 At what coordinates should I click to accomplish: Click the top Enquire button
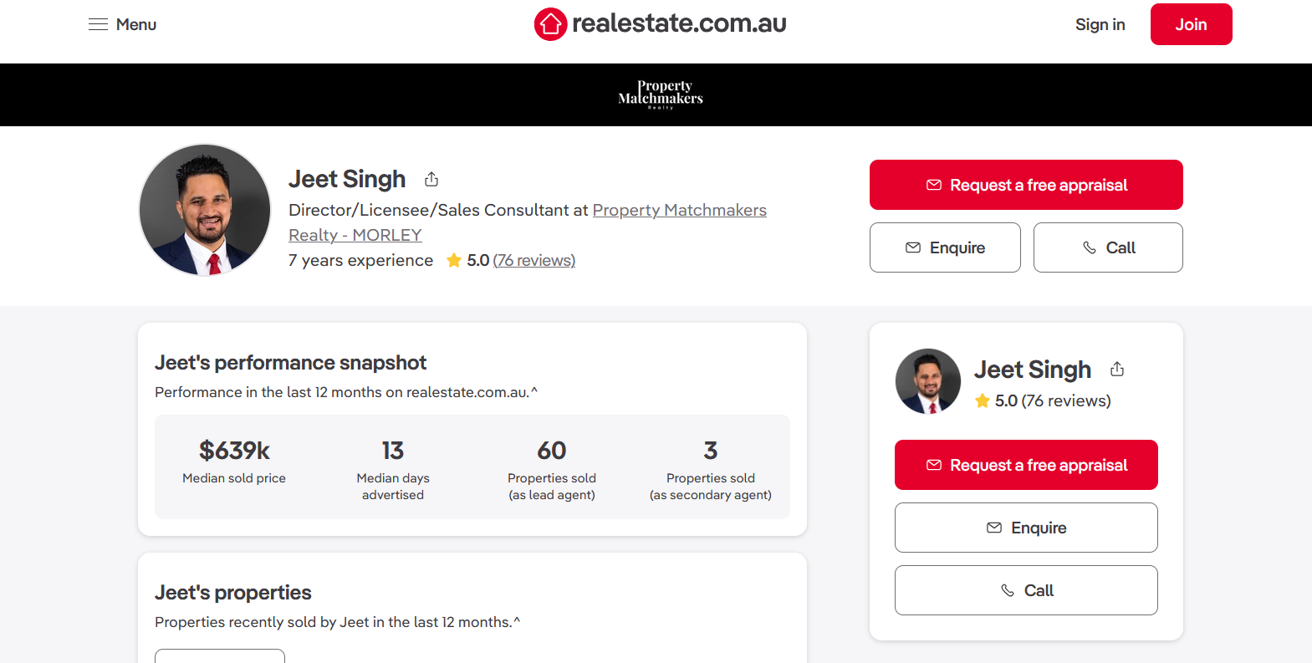coord(945,247)
